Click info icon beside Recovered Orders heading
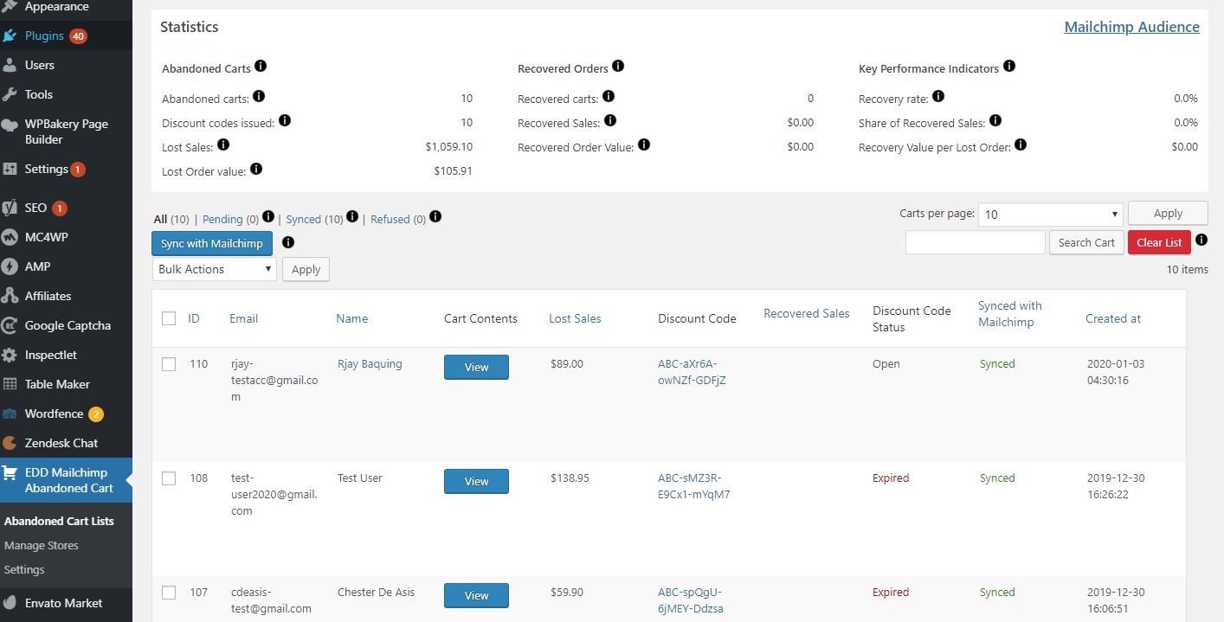1224x622 pixels. pyautogui.click(x=618, y=67)
